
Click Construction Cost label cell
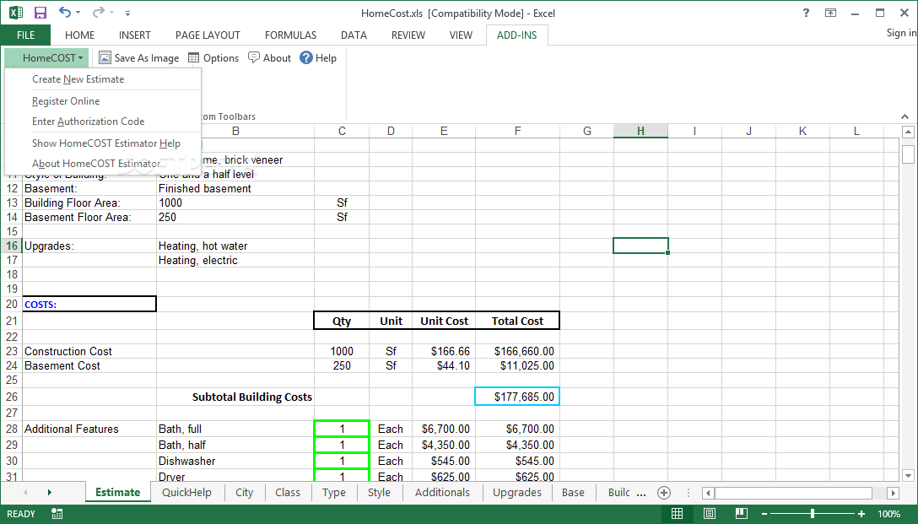coord(89,351)
